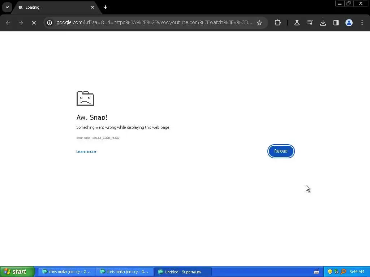
Task: Select the Loading... browser tab
Action: coord(56,7)
